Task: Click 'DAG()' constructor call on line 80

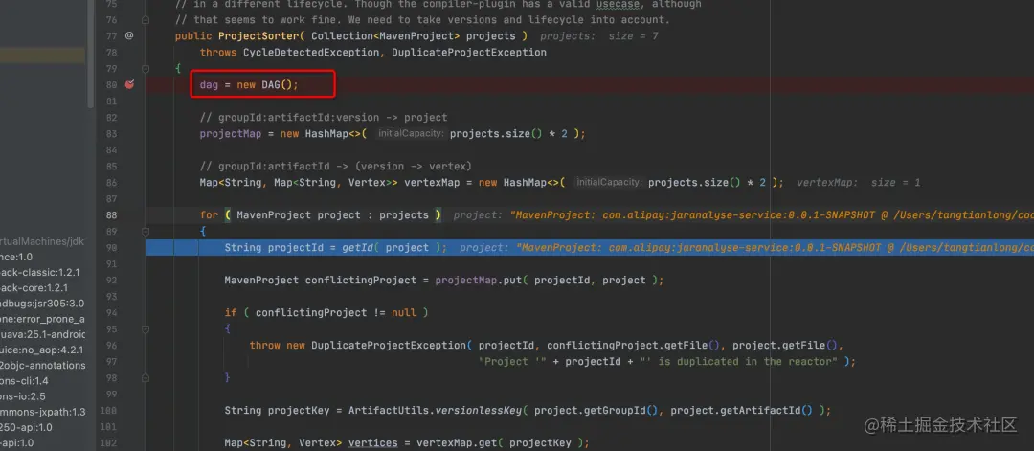Action: pos(277,85)
